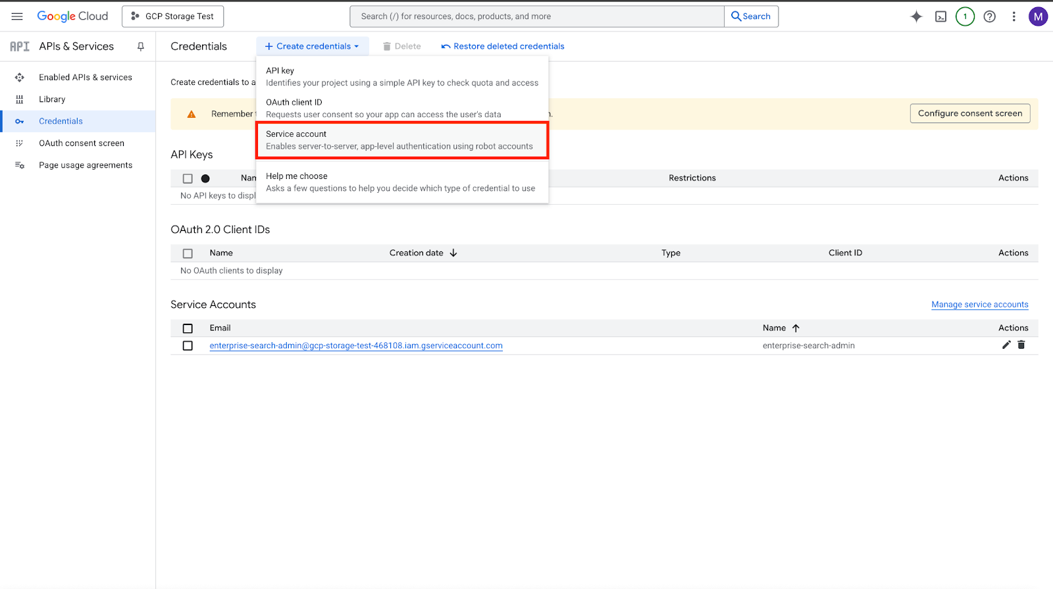The width and height of the screenshot is (1053, 589).
Task: Open the help question mark icon
Action: coord(989,16)
